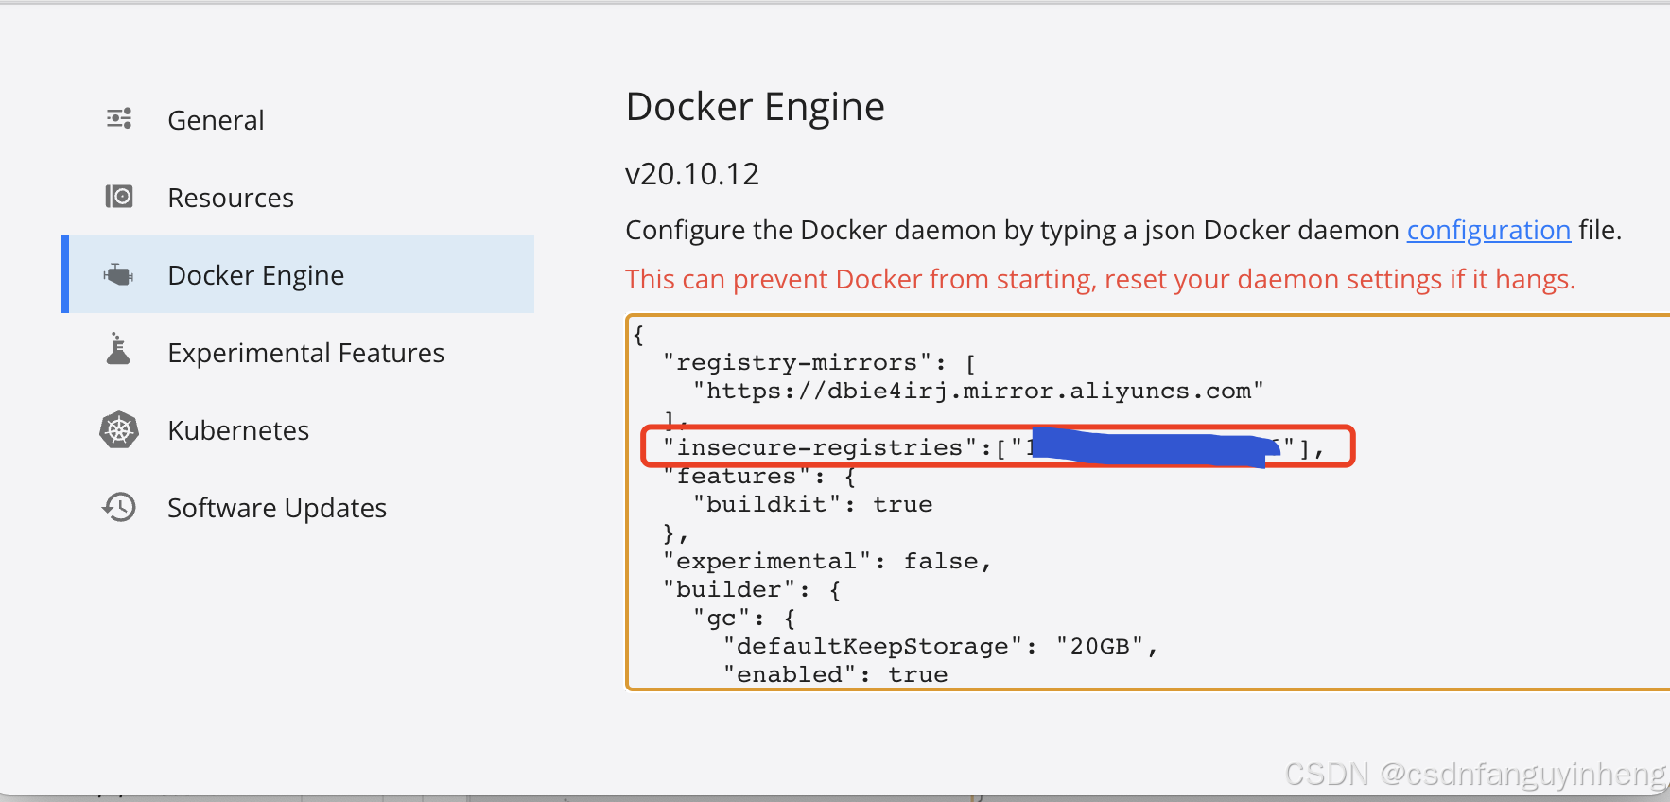
Task: Click the "defaultKeepStorage": "20GB" line
Action: 941,647
